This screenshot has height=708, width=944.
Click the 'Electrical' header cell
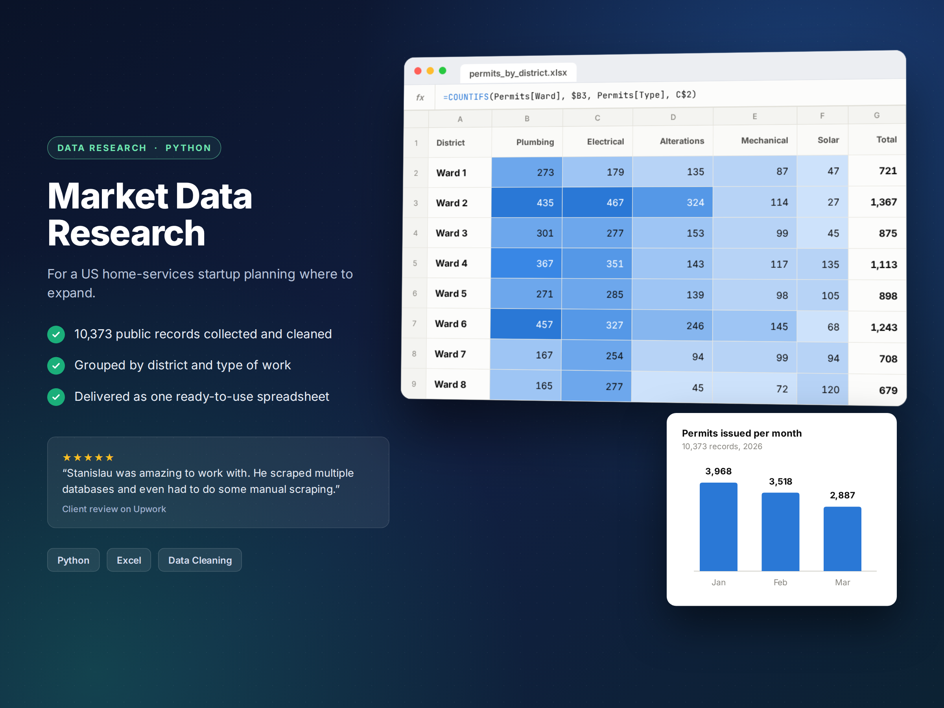click(x=597, y=141)
